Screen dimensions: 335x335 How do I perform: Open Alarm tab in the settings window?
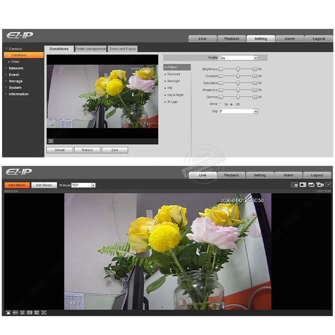(290, 39)
